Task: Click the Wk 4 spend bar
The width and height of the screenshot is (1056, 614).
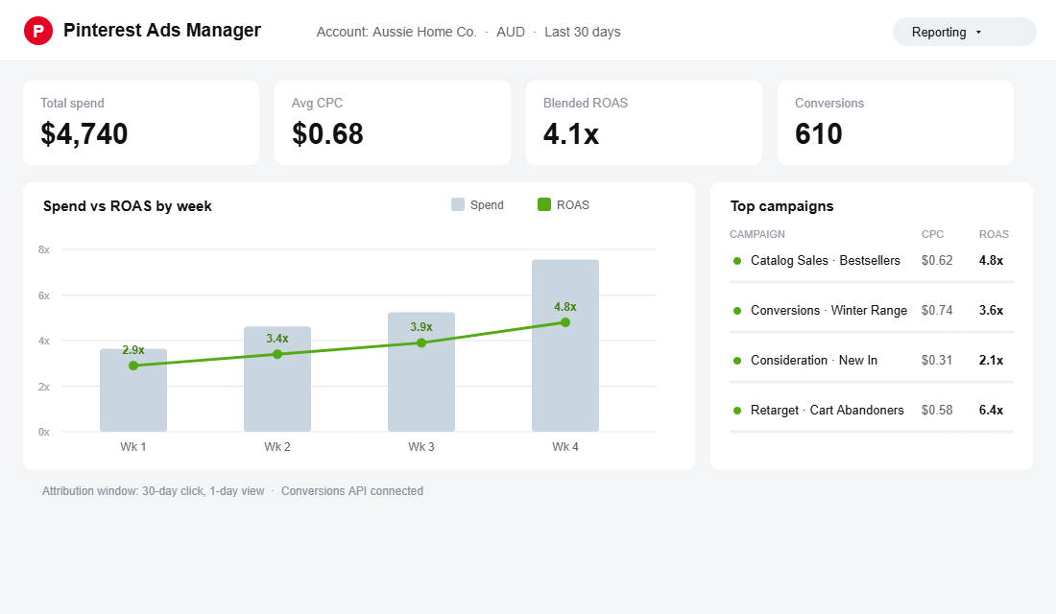Action: pyautogui.click(x=565, y=345)
